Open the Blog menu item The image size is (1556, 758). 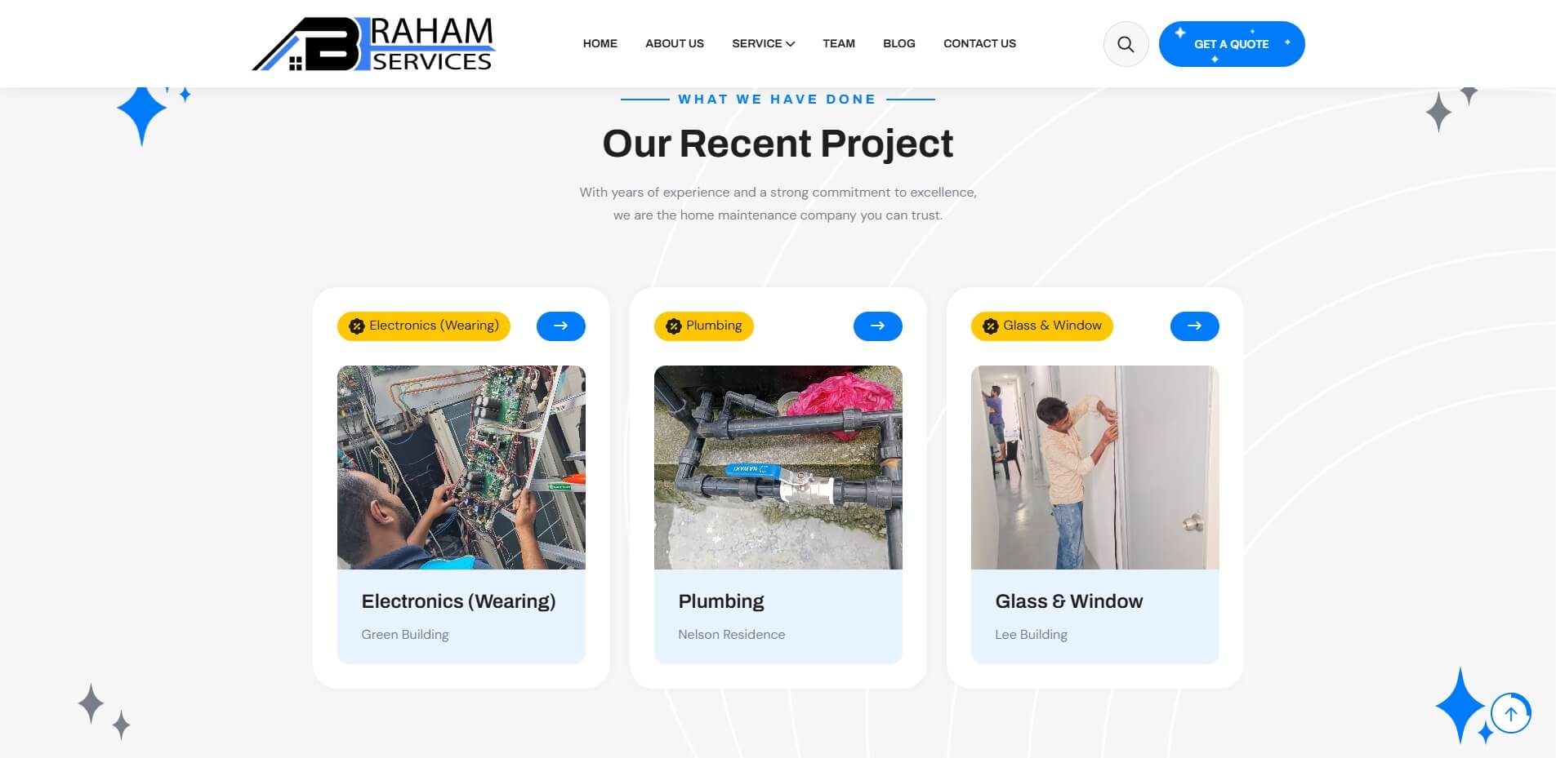tap(899, 43)
